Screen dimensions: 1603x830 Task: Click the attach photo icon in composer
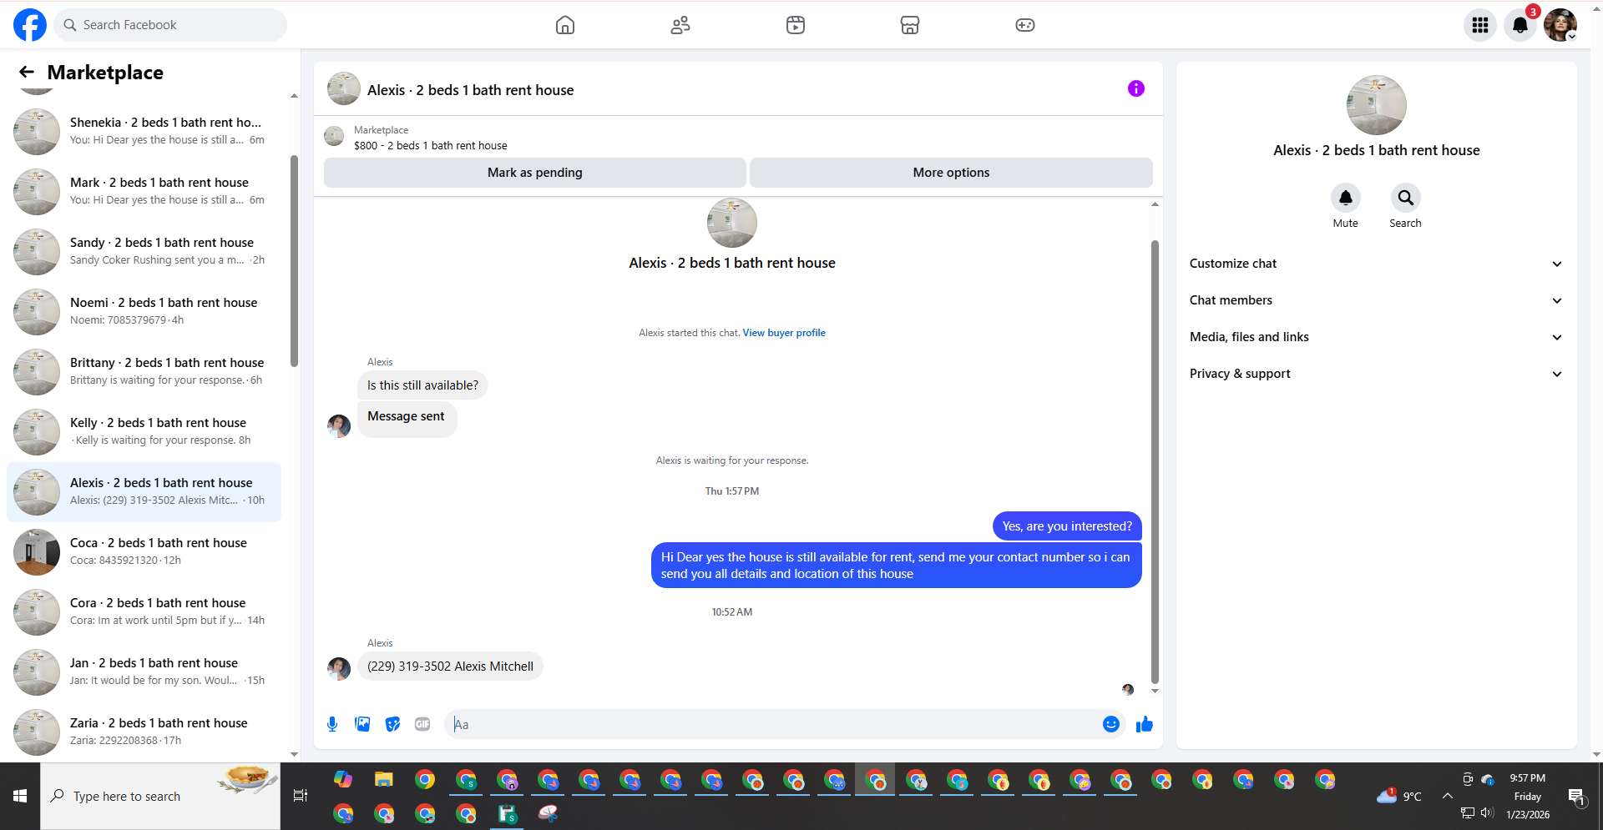(362, 724)
